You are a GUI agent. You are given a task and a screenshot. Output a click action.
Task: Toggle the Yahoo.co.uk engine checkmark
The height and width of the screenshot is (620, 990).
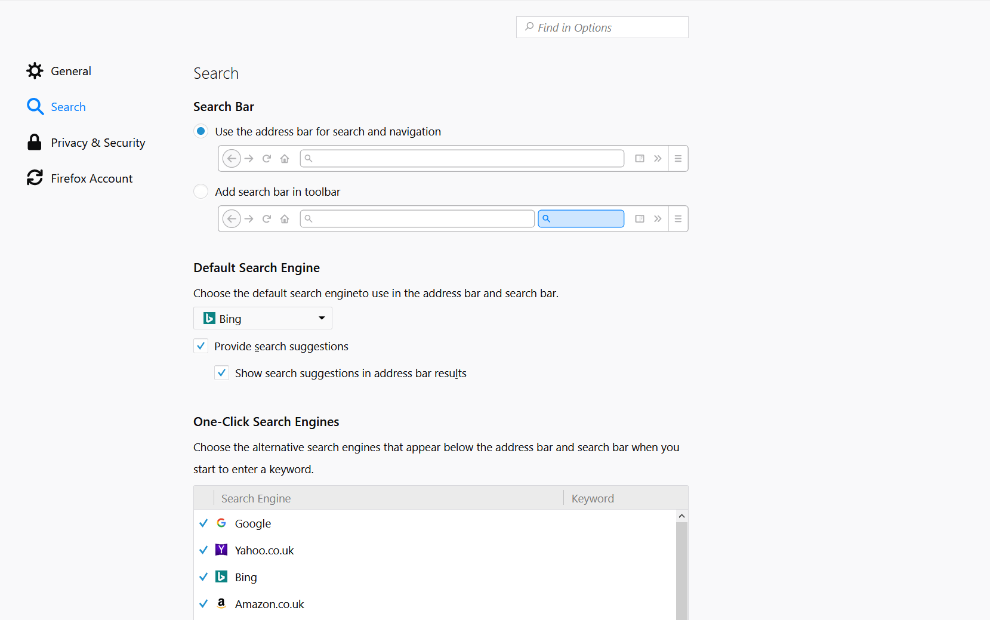coord(203,550)
